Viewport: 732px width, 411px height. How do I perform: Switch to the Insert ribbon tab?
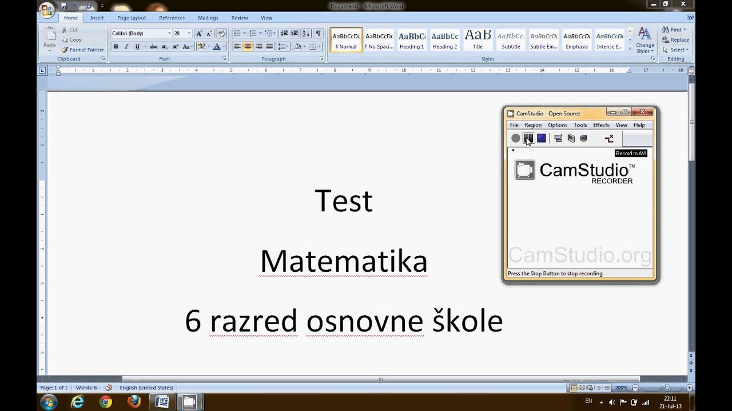point(97,18)
